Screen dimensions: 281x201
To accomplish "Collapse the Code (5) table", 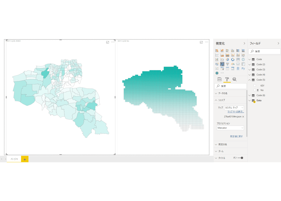I will point(249,80).
